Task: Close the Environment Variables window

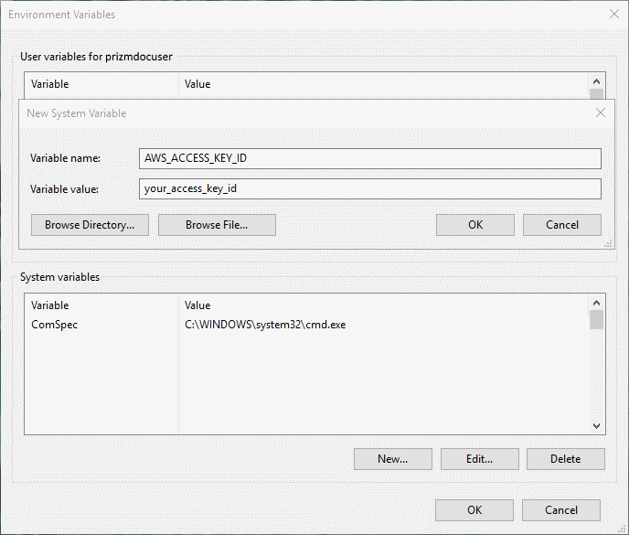Action: tap(613, 14)
